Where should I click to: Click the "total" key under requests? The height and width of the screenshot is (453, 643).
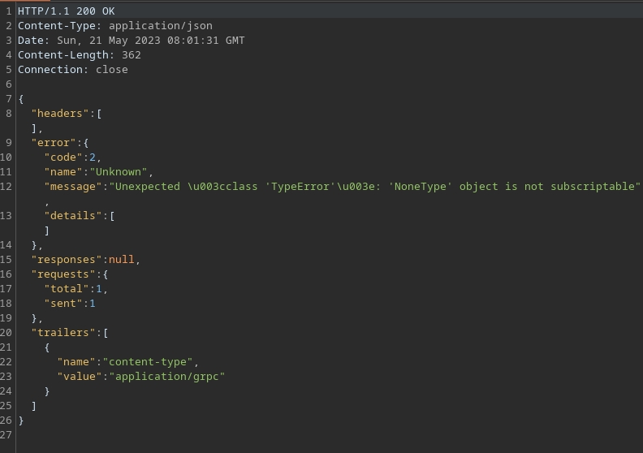(x=67, y=289)
